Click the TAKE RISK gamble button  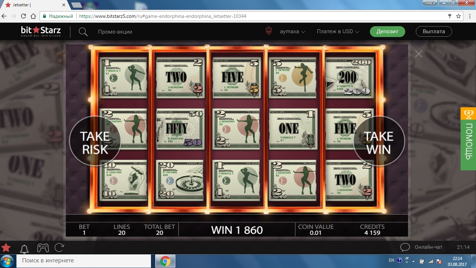(x=95, y=142)
